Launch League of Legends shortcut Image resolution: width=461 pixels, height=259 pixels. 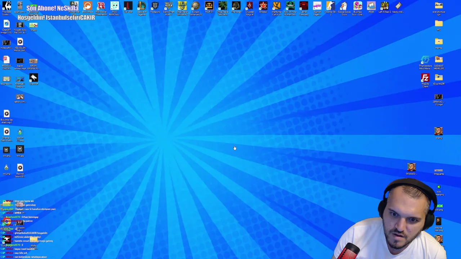(x=142, y=9)
